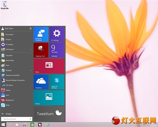158x127 pixels.
Task: Launch Internet Explorer from the taskbar
Action: (48, 125)
